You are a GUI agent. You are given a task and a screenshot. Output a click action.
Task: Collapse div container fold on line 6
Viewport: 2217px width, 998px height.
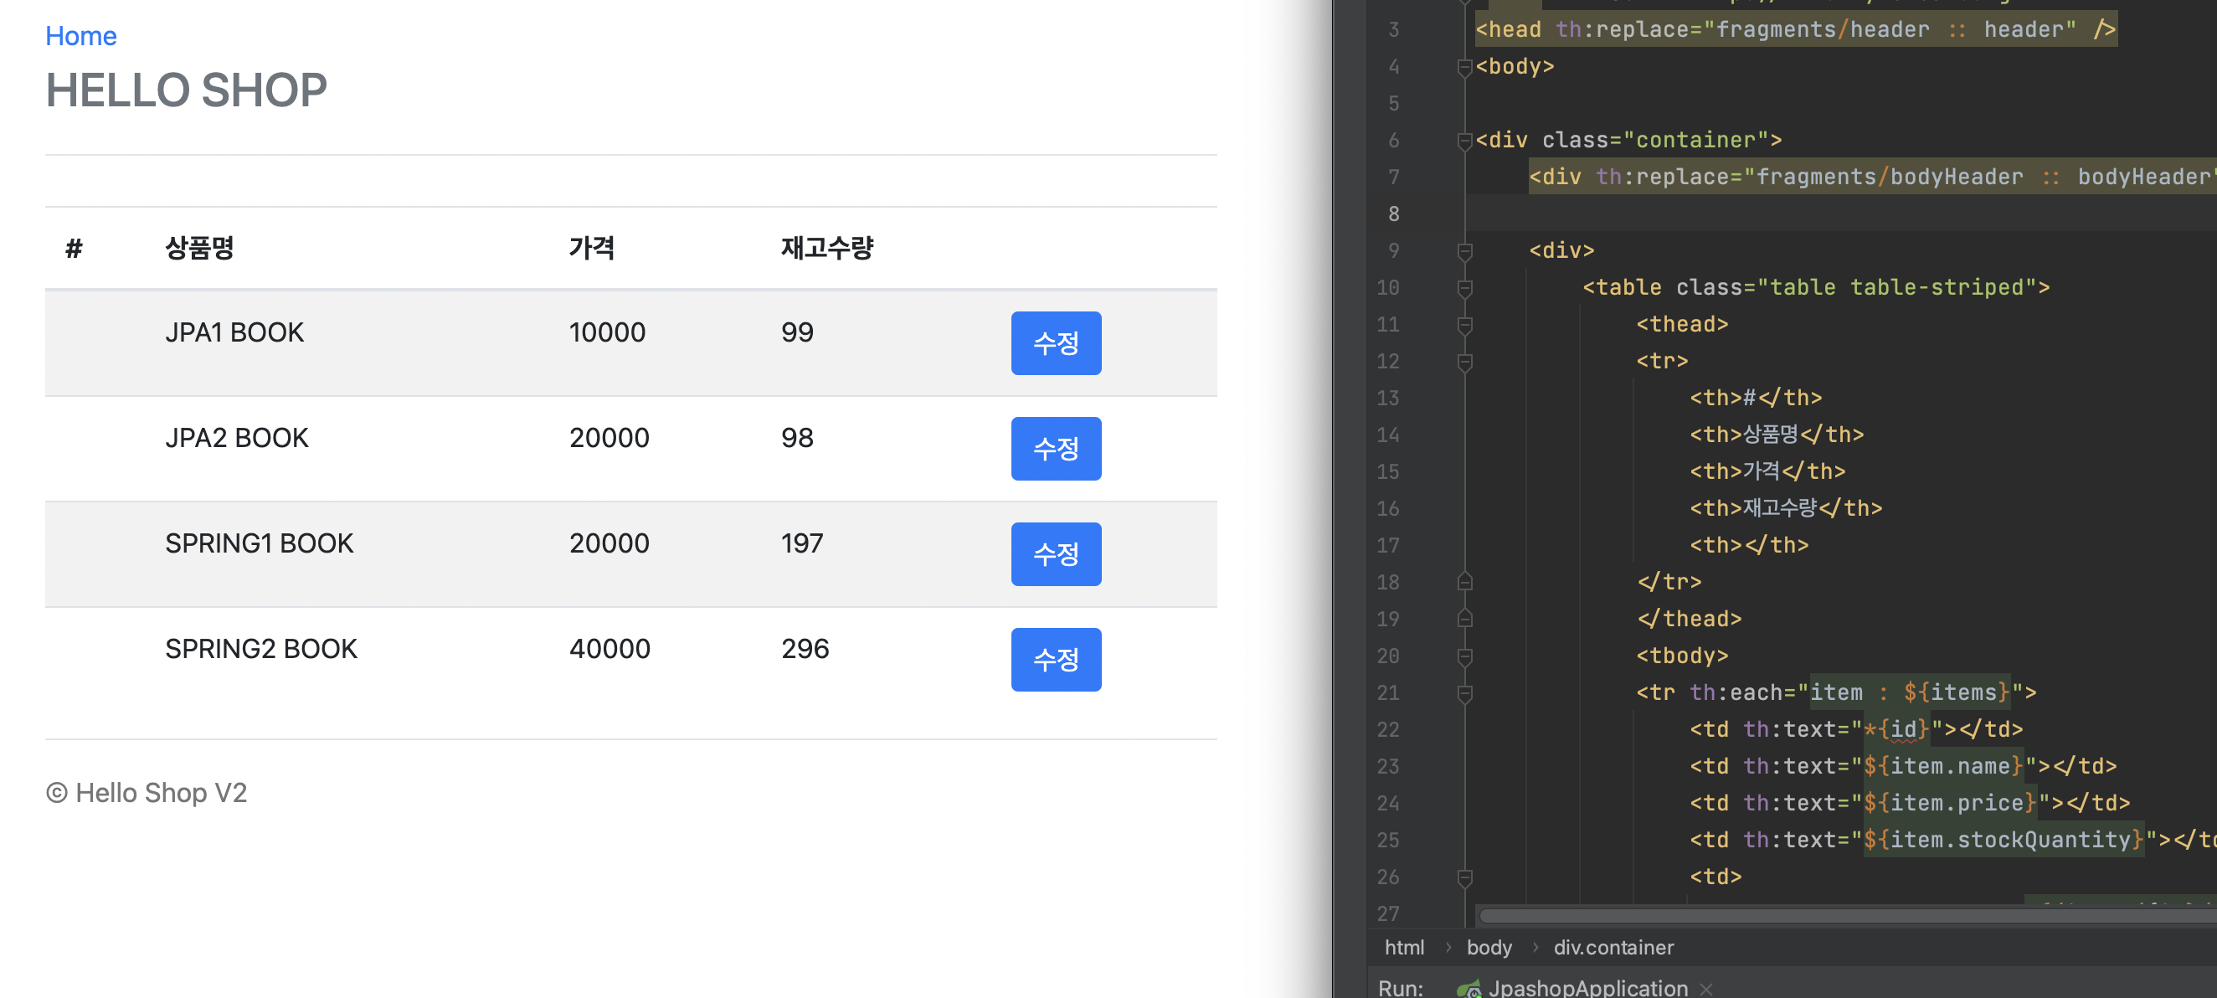(1464, 140)
